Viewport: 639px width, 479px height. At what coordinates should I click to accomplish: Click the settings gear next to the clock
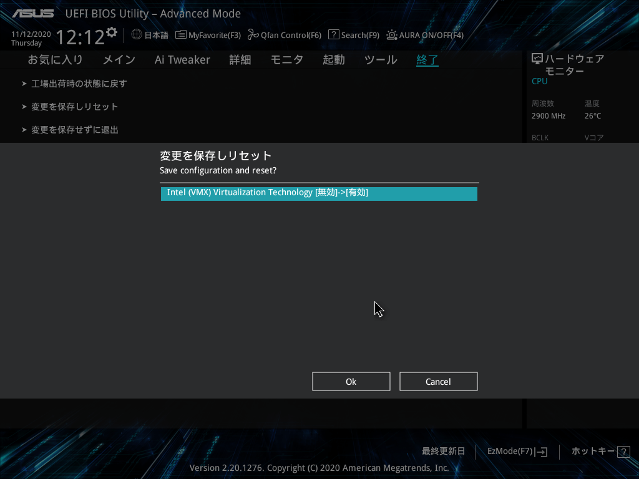(x=112, y=32)
